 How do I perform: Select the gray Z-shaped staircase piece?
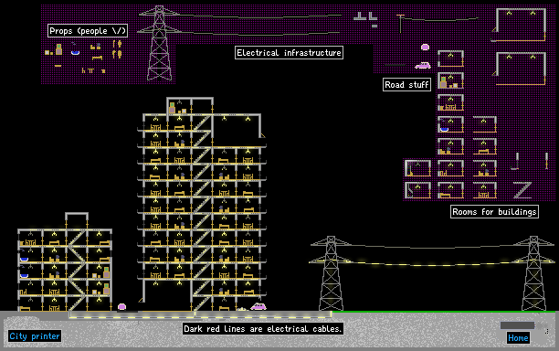coord(522,190)
